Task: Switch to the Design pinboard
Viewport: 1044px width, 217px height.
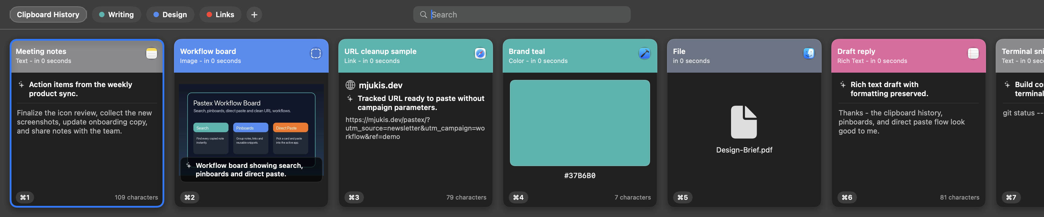Action: pos(170,14)
